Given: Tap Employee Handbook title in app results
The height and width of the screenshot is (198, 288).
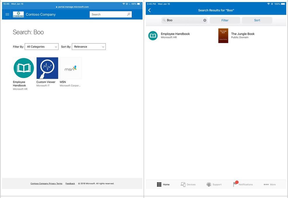Looking at the screenshot, I should 175,34.
